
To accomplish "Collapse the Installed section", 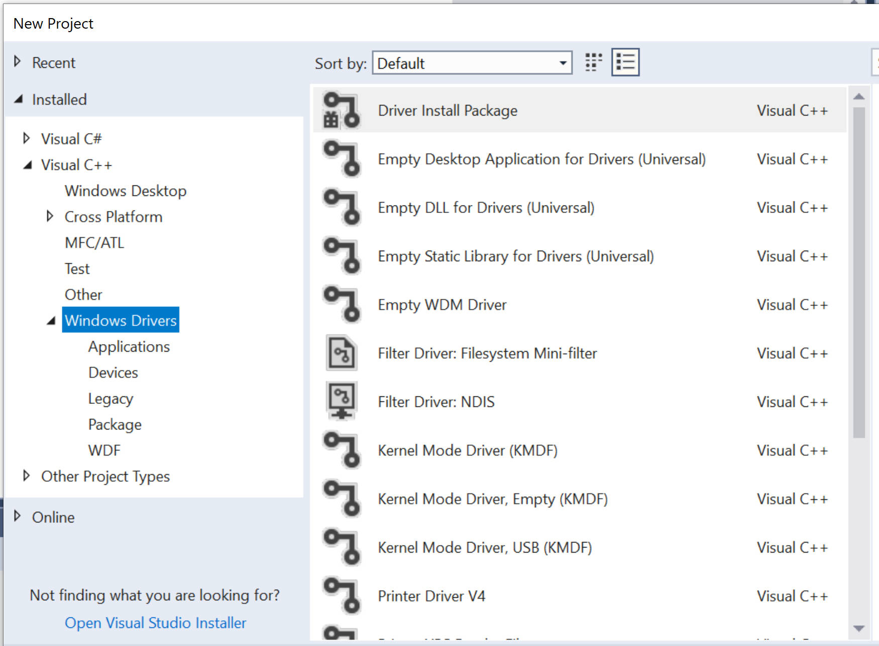I will point(19,99).
